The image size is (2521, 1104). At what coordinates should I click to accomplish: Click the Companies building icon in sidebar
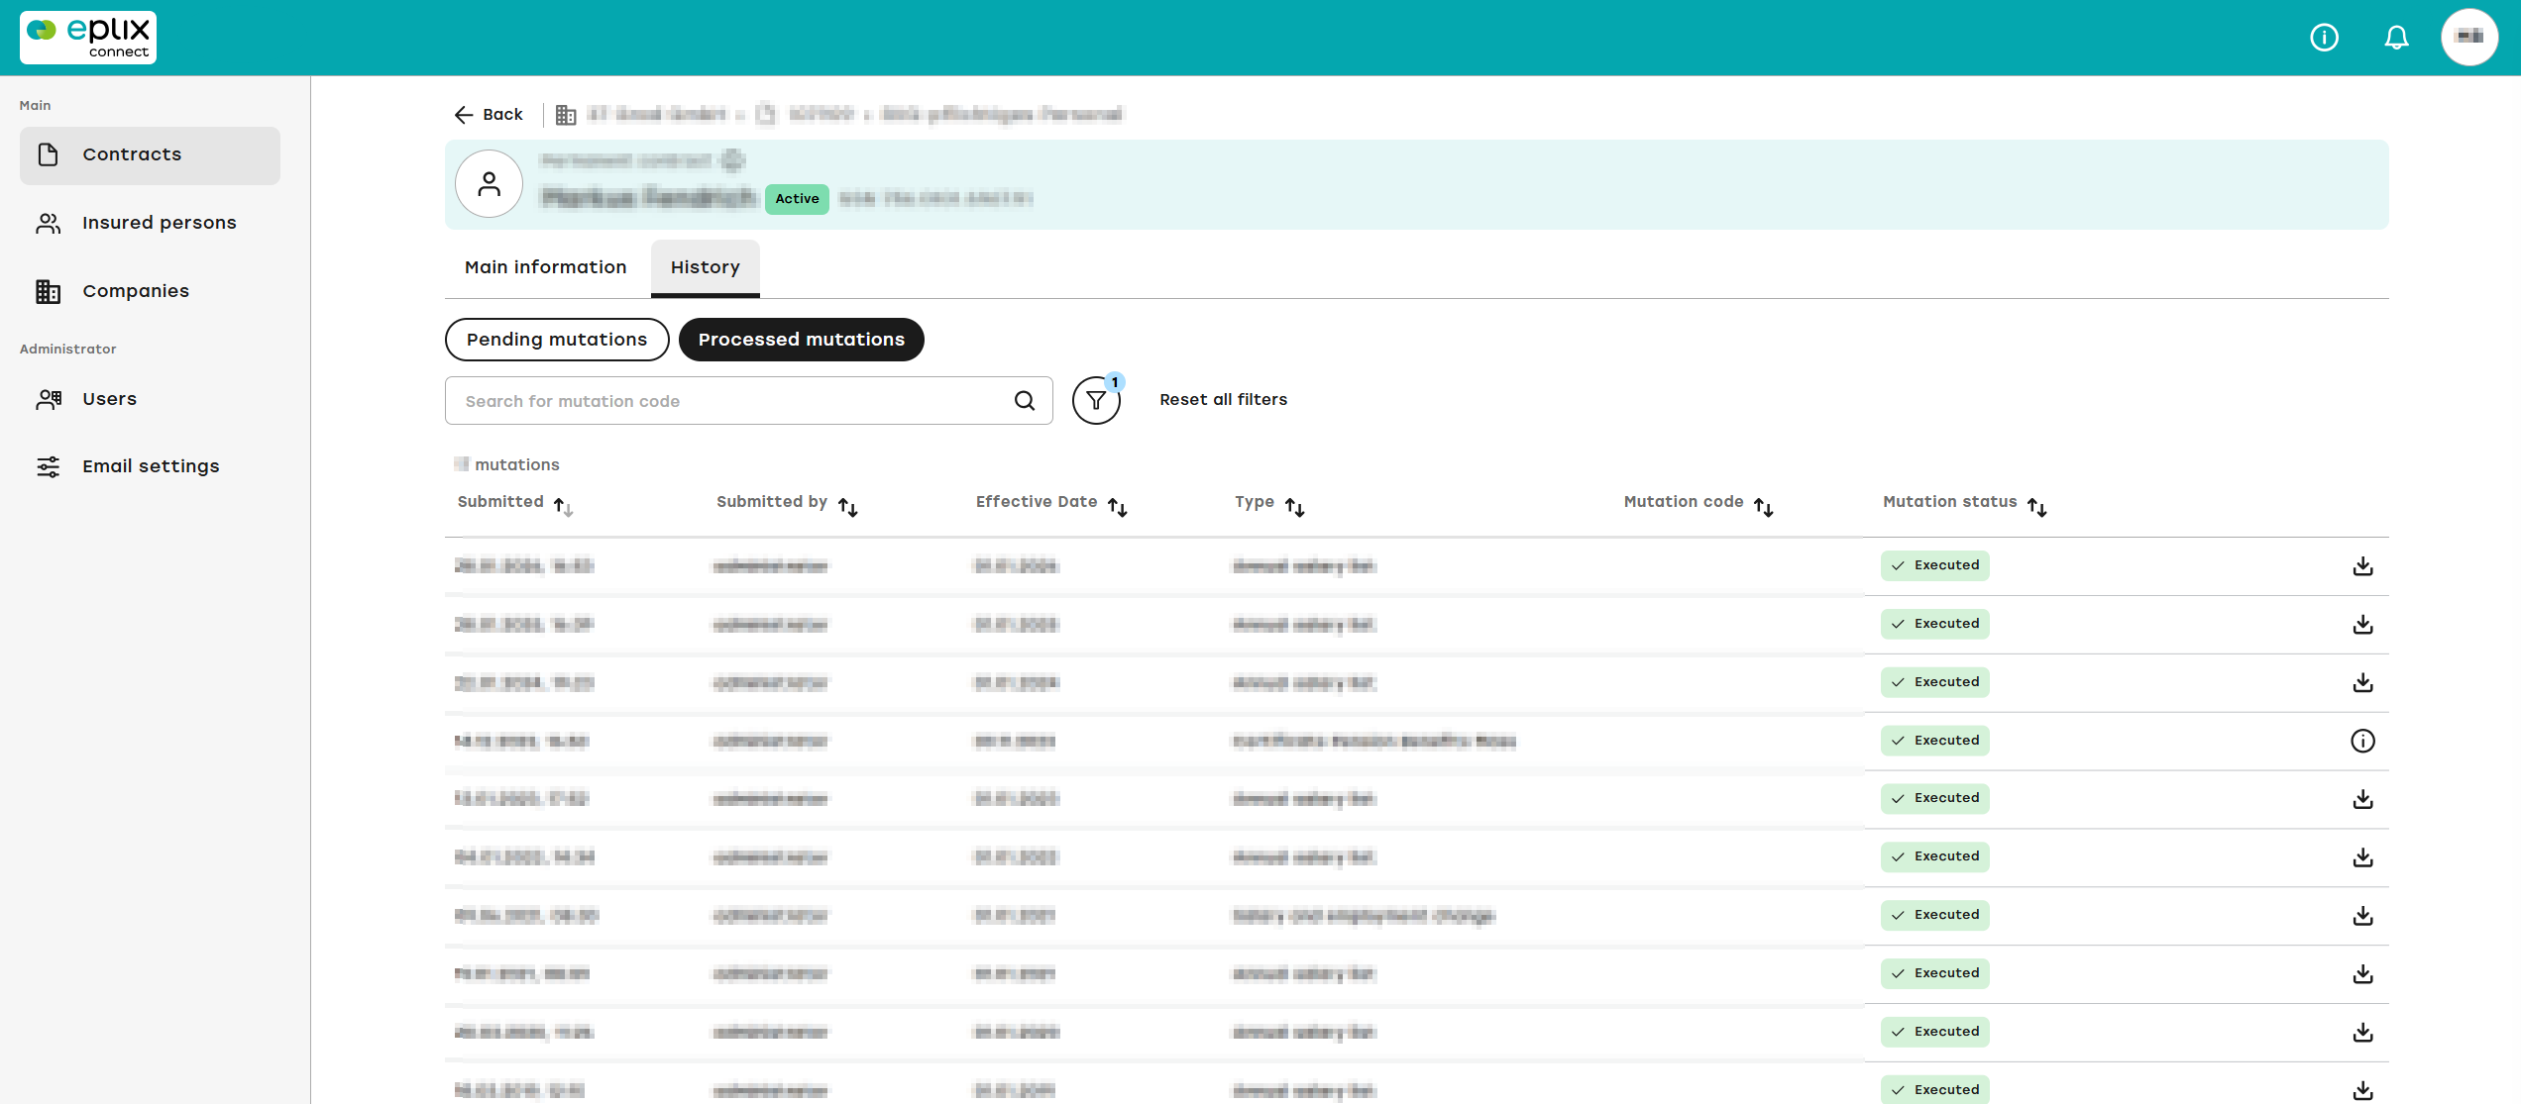click(x=48, y=291)
